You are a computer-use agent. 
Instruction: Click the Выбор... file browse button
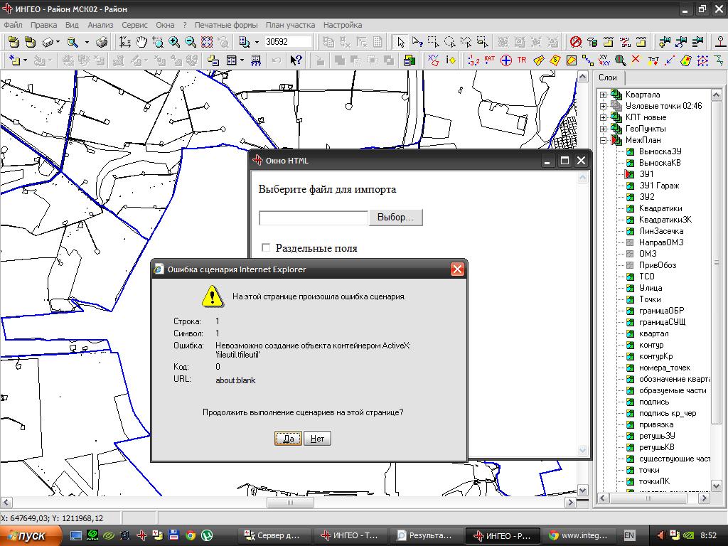point(395,218)
